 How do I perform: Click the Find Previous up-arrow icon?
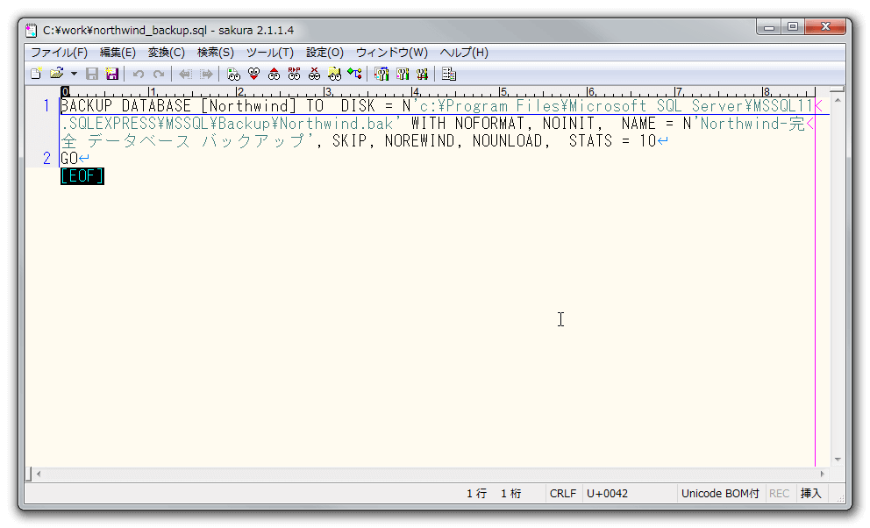point(274,75)
